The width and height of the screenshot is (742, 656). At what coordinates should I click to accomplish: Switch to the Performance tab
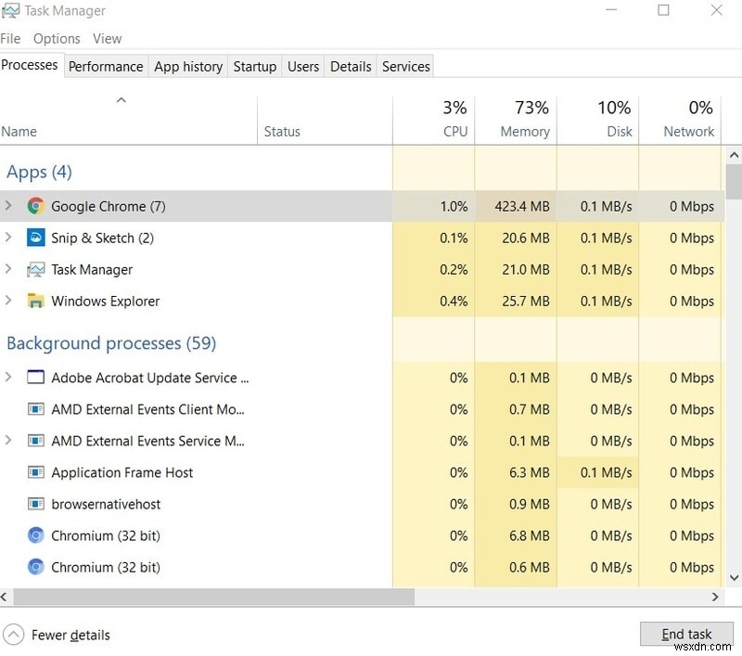(x=106, y=66)
